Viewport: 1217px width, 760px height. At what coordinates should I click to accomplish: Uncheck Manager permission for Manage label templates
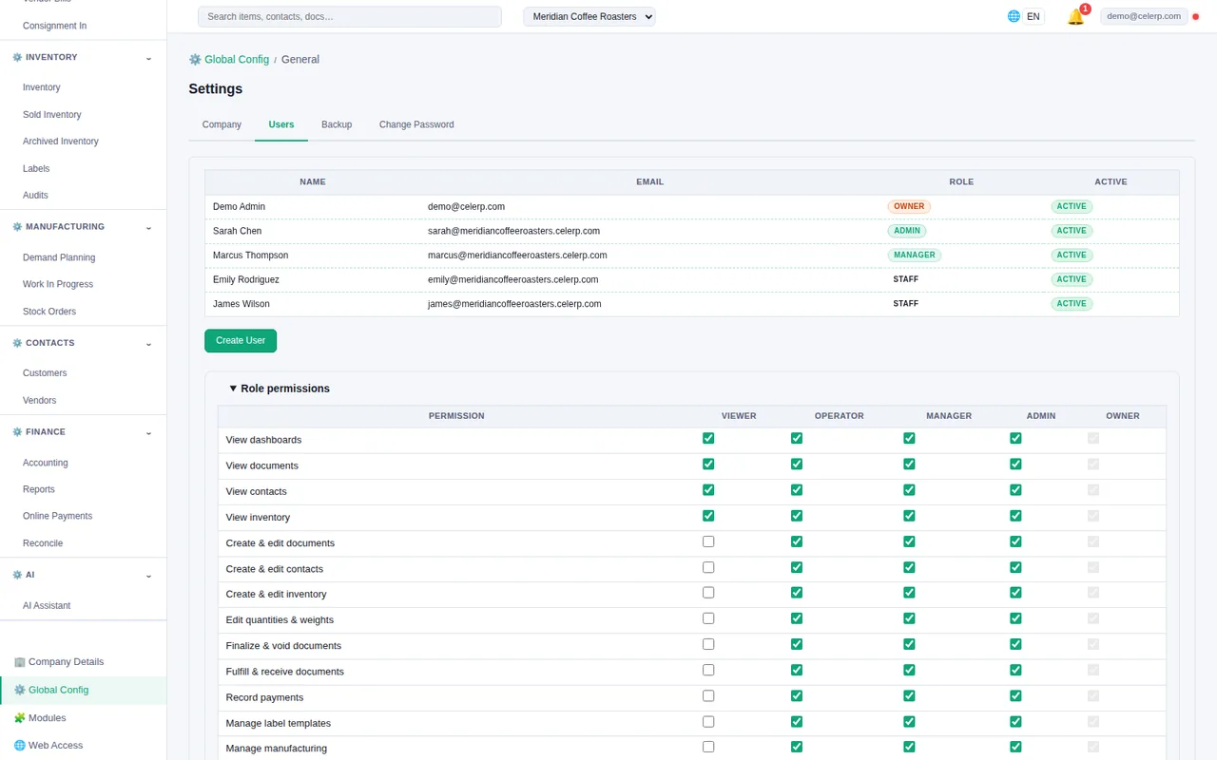pyautogui.click(x=909, y=722)
